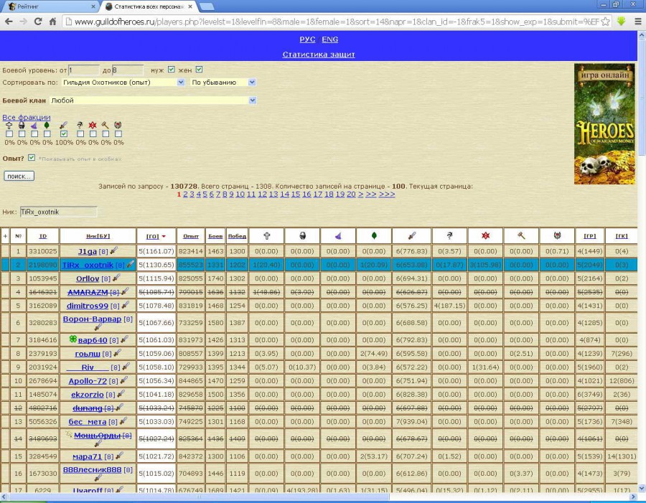Reload the page with the refresh icon
The image size is (646, 503).
coord(38,22)
